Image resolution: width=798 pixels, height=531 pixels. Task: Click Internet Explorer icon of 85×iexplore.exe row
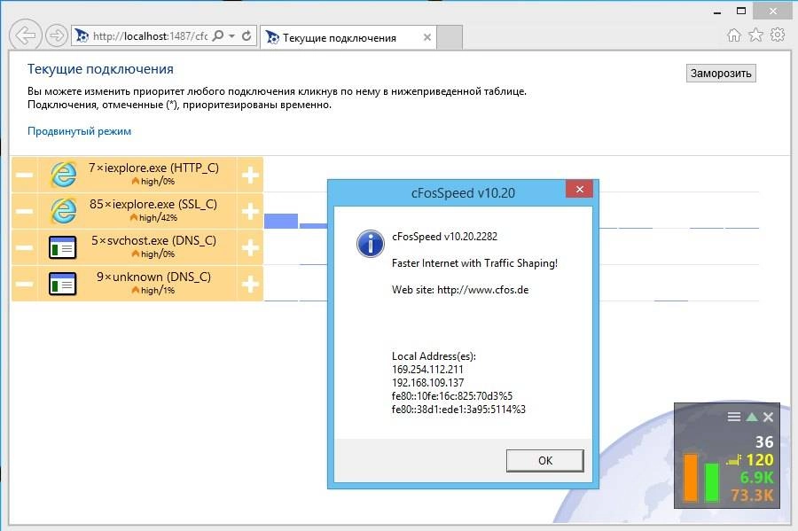click(x=63, y=211)
